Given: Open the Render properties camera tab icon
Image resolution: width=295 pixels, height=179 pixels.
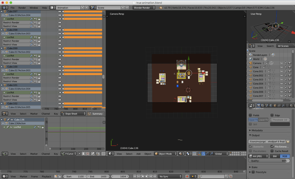Looking at the screenshot, I should click(258, 106).
